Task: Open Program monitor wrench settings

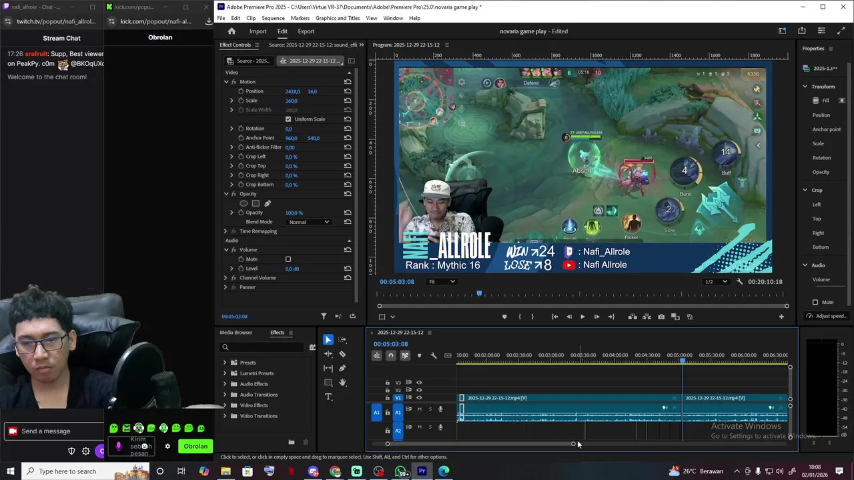Action: pos(739,281)
